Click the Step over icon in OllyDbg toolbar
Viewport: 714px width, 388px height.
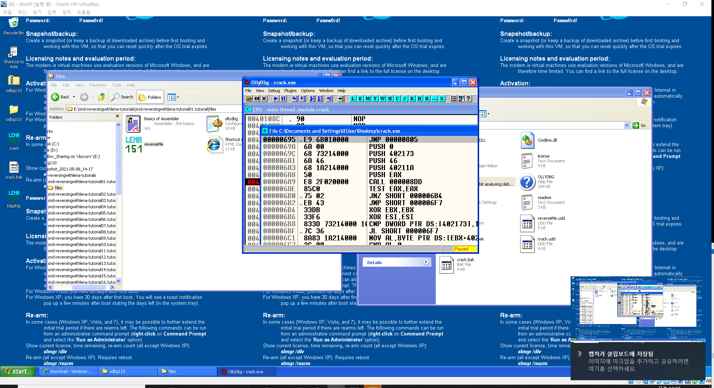pos(303,98)
